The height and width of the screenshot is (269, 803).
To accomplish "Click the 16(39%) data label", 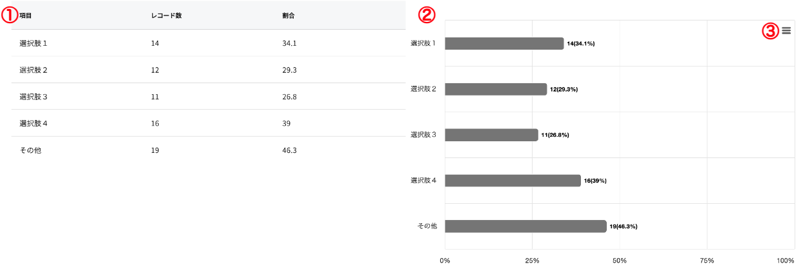I will (595, 181).
